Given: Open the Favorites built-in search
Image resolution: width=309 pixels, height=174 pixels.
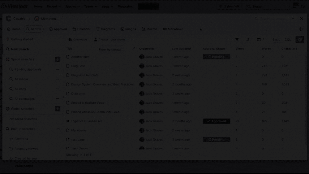Looking at the screenshot, I should [x=21, y=139].
